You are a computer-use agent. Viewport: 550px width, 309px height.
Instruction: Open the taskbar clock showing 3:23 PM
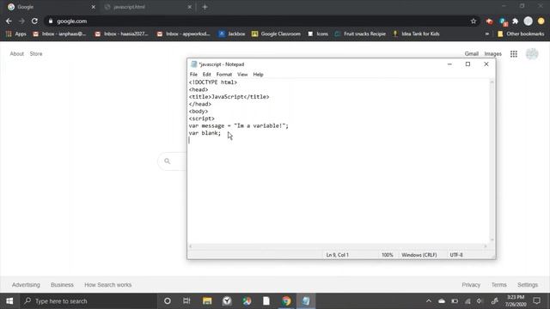[x=516, y=301]
